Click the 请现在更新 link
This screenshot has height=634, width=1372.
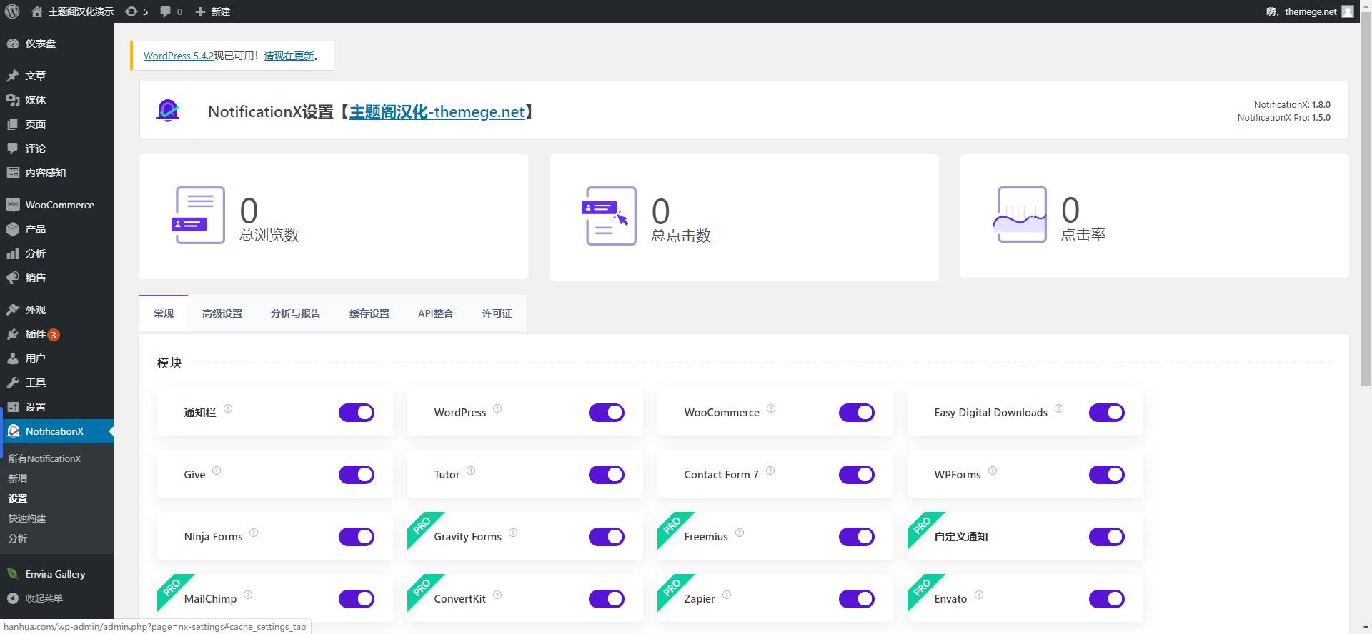coord(289,56)
